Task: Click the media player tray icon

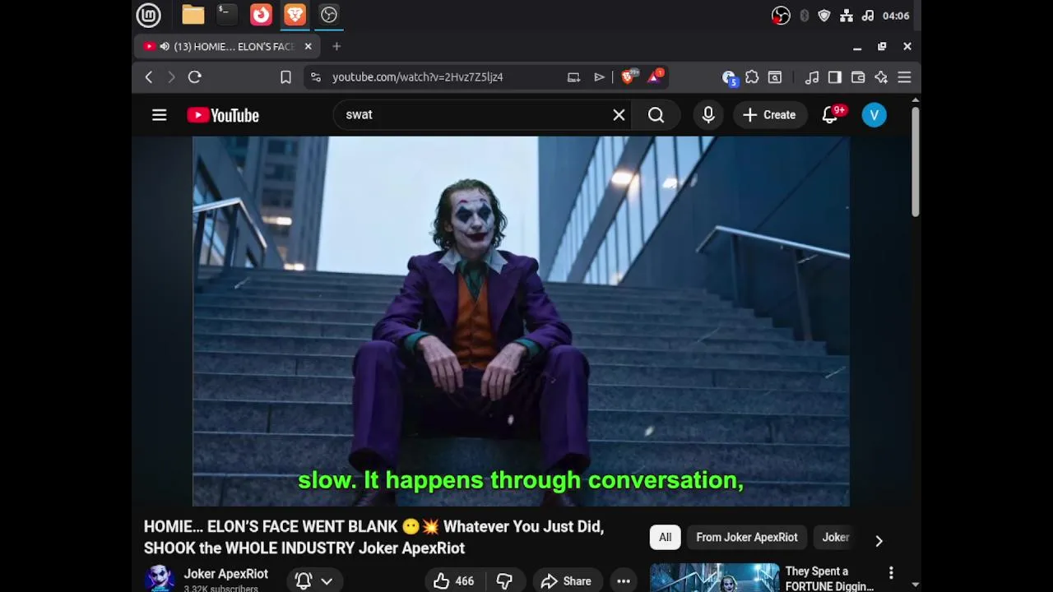Action: (x=868, y=16)
